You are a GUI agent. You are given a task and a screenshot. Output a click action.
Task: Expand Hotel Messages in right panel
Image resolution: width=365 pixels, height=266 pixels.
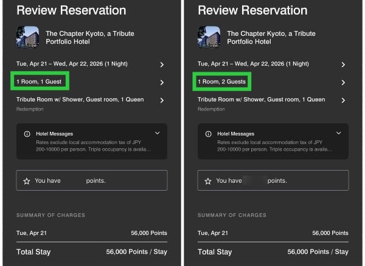pos(338,133)
